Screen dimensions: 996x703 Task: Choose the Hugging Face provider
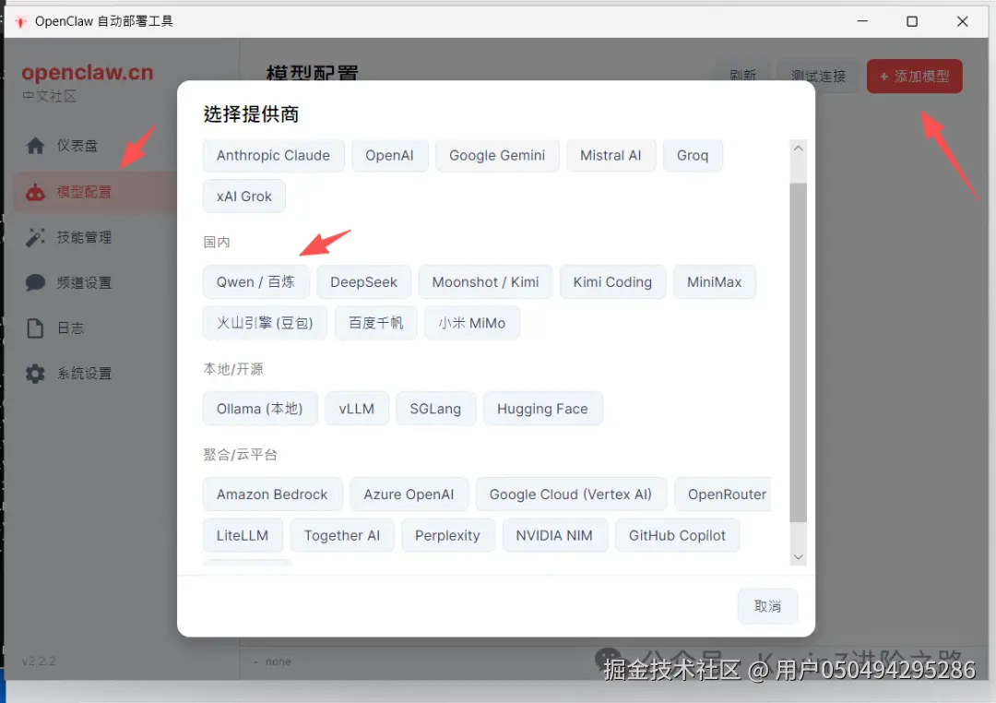[x=542, y=409]
